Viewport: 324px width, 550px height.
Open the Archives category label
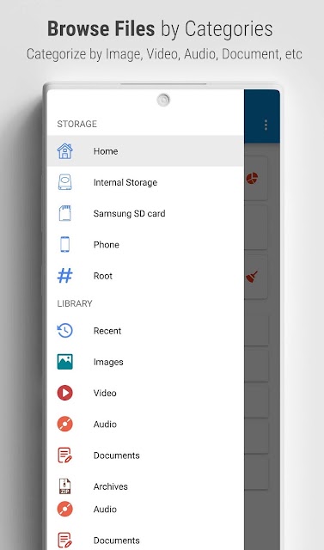[x=111, y=486]
